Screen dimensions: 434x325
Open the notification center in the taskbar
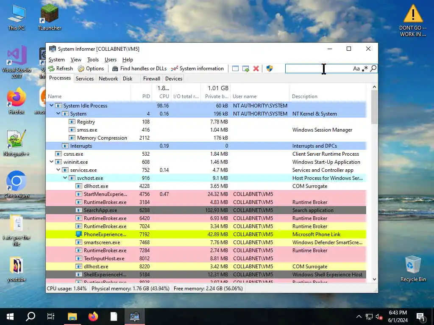(x=420, y=317)
